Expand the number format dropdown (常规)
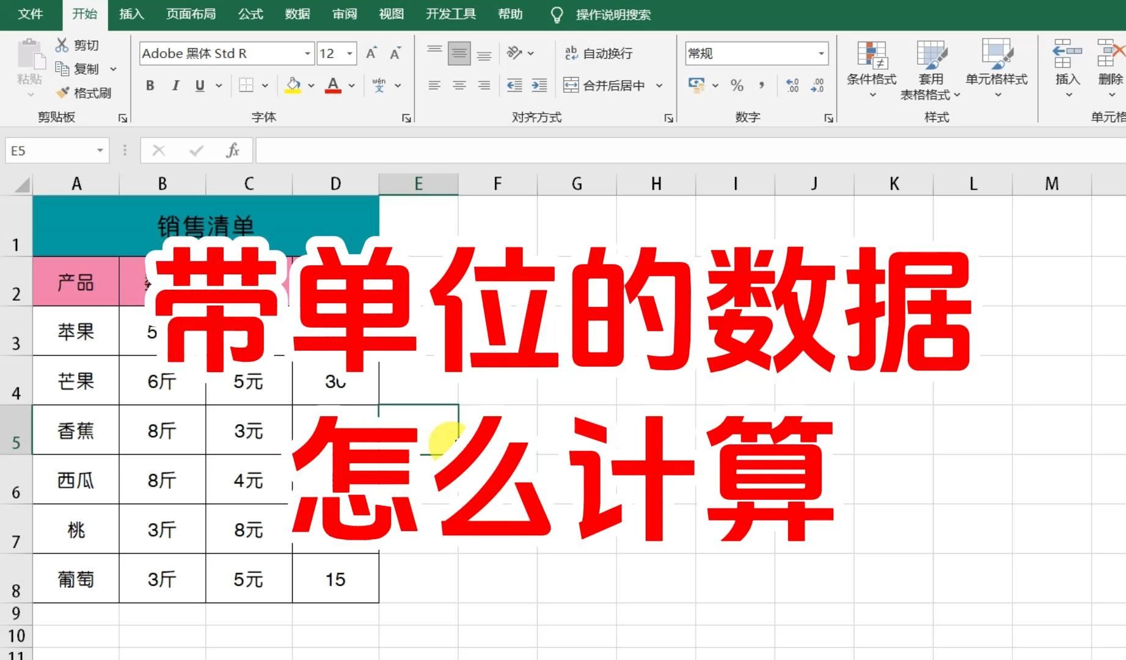This screenshot has width=1126, height=660. point(821,54)
